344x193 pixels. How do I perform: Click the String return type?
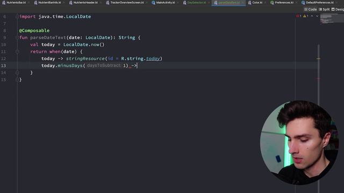(127, 38)
